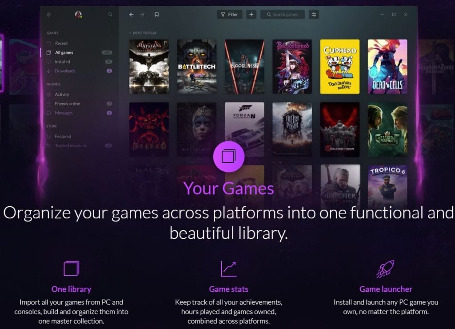This screenshot has width=455, height=329.
Task: Click in the Search games field
Action: click(283, 15)
